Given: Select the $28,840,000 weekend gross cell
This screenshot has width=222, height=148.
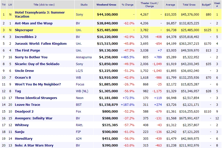Looking at the screenshot, I should coord(107,23).
